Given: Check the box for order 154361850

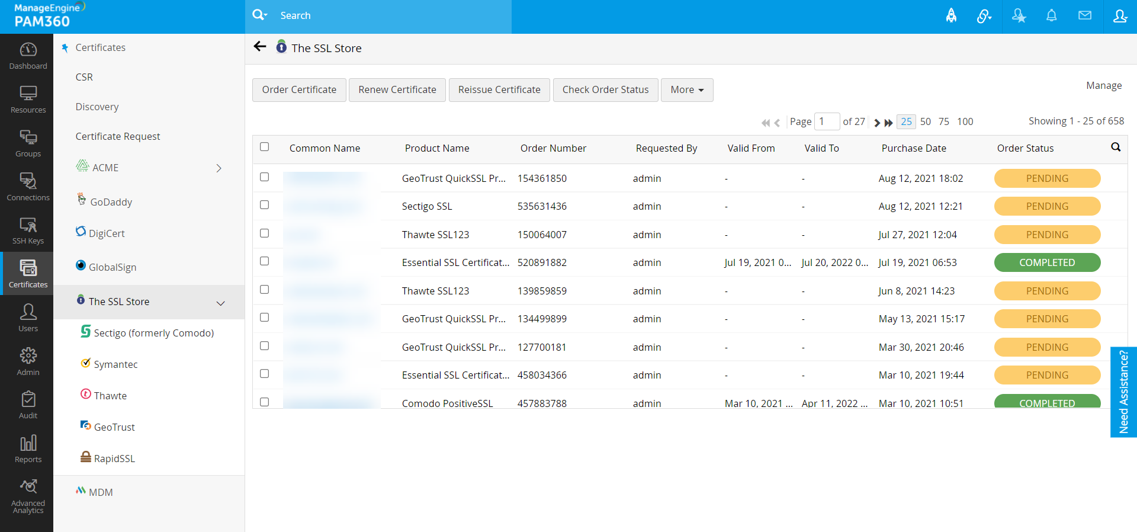Looking at the screenshot, I should pyautogui.click(x=265, y=177).
